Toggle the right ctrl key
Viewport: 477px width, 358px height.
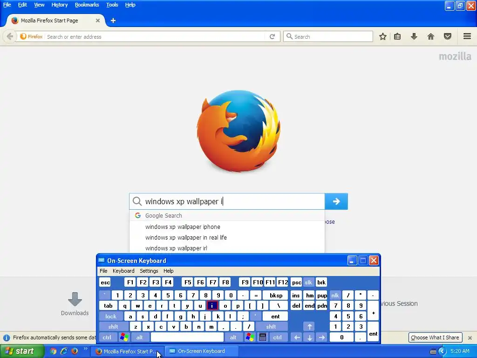tap(278, 337)
